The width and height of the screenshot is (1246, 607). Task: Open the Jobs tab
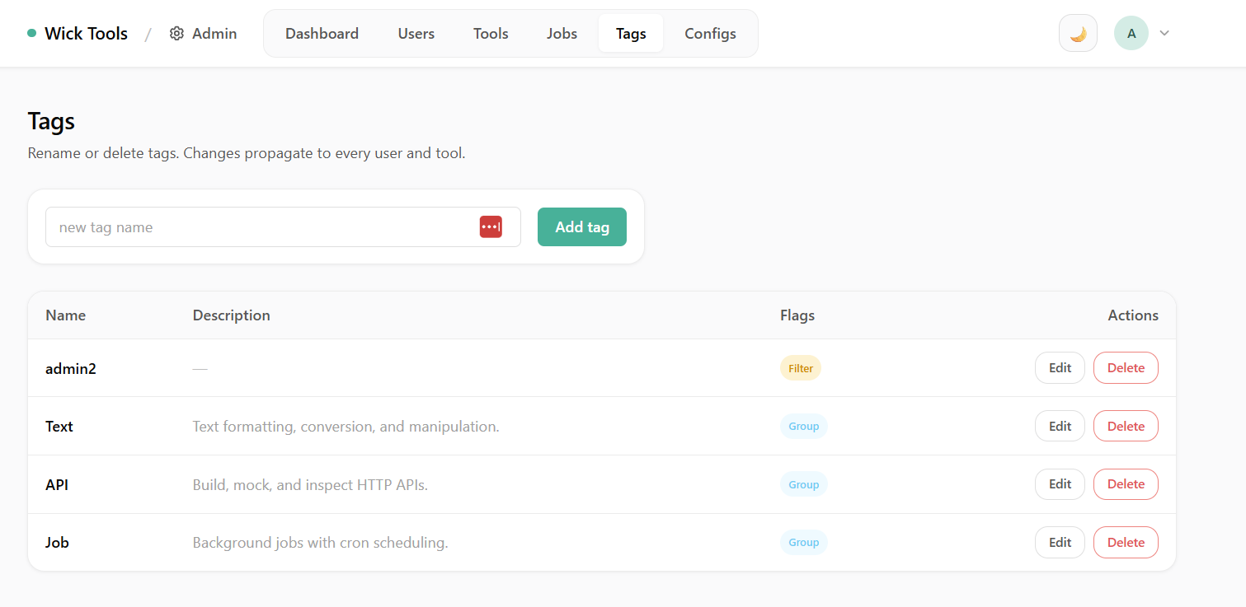(x=562, y=34)
